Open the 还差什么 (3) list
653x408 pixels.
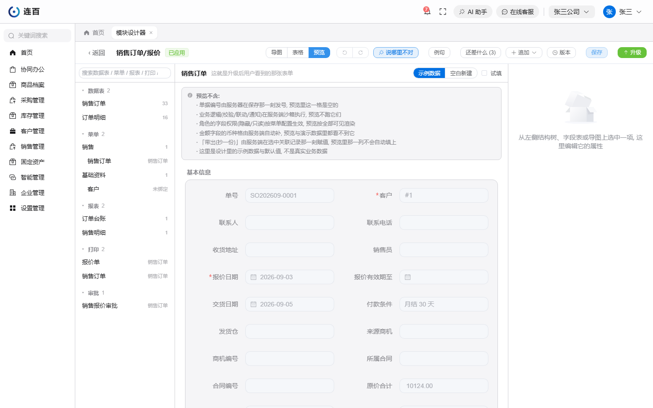(x=481, y=53)
